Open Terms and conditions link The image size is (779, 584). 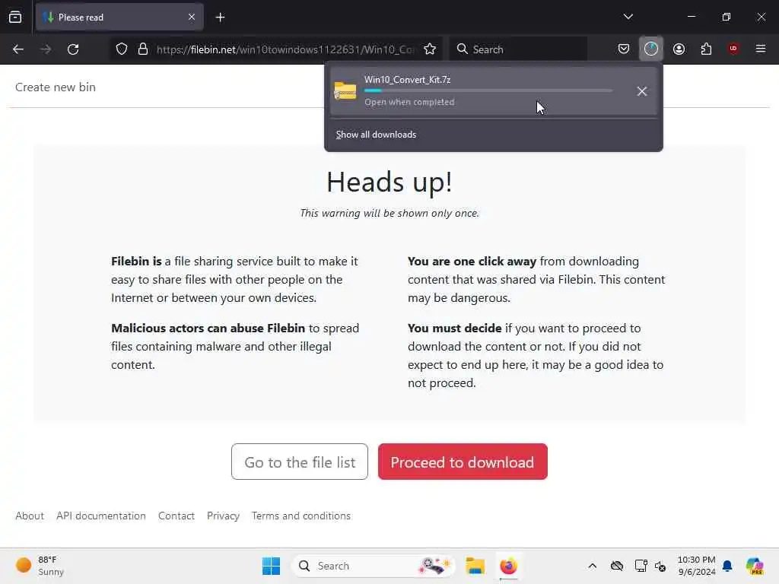click(x=301, y=516)
